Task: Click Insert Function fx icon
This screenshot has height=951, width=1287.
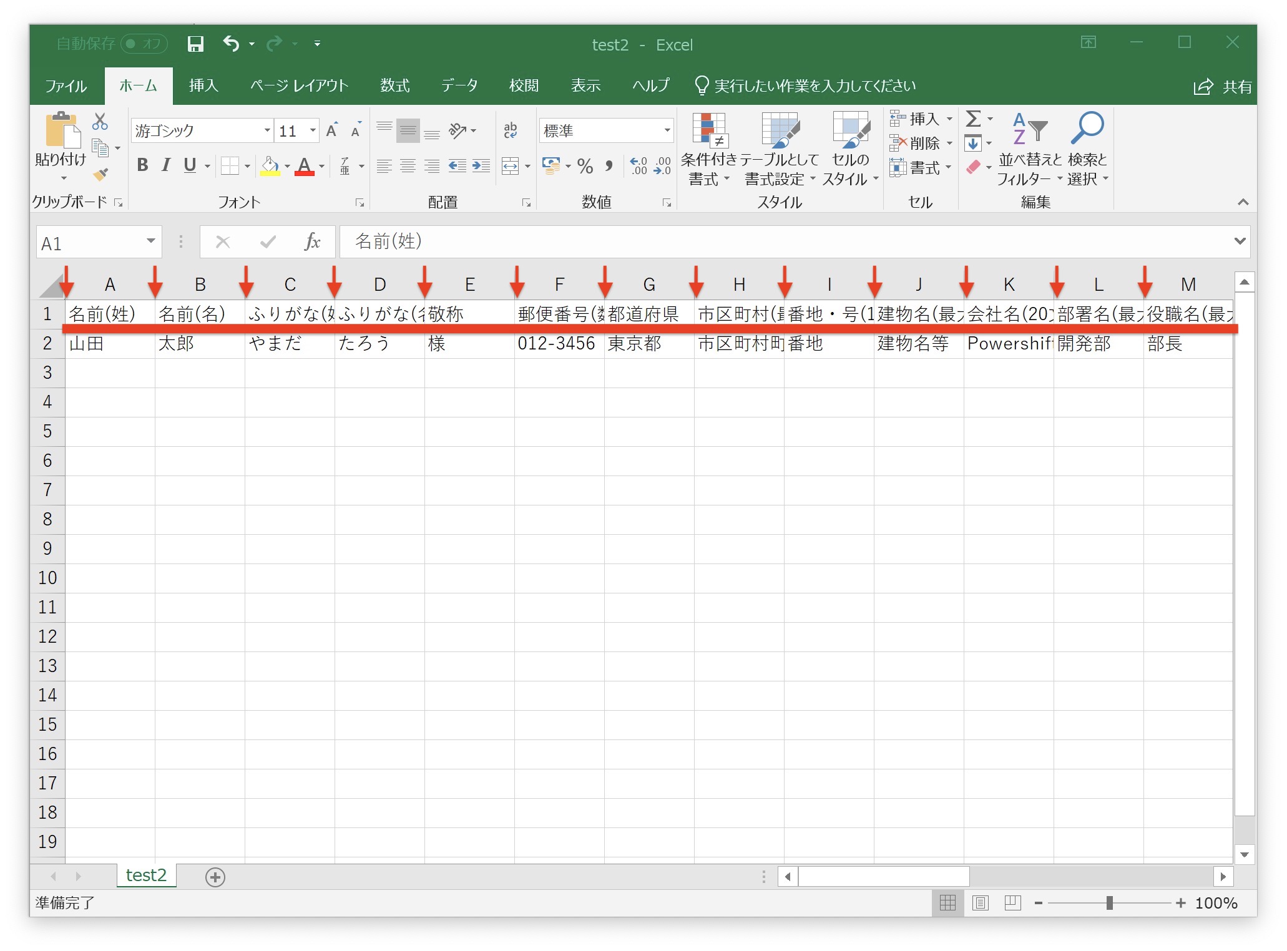Action: point(311,241)
